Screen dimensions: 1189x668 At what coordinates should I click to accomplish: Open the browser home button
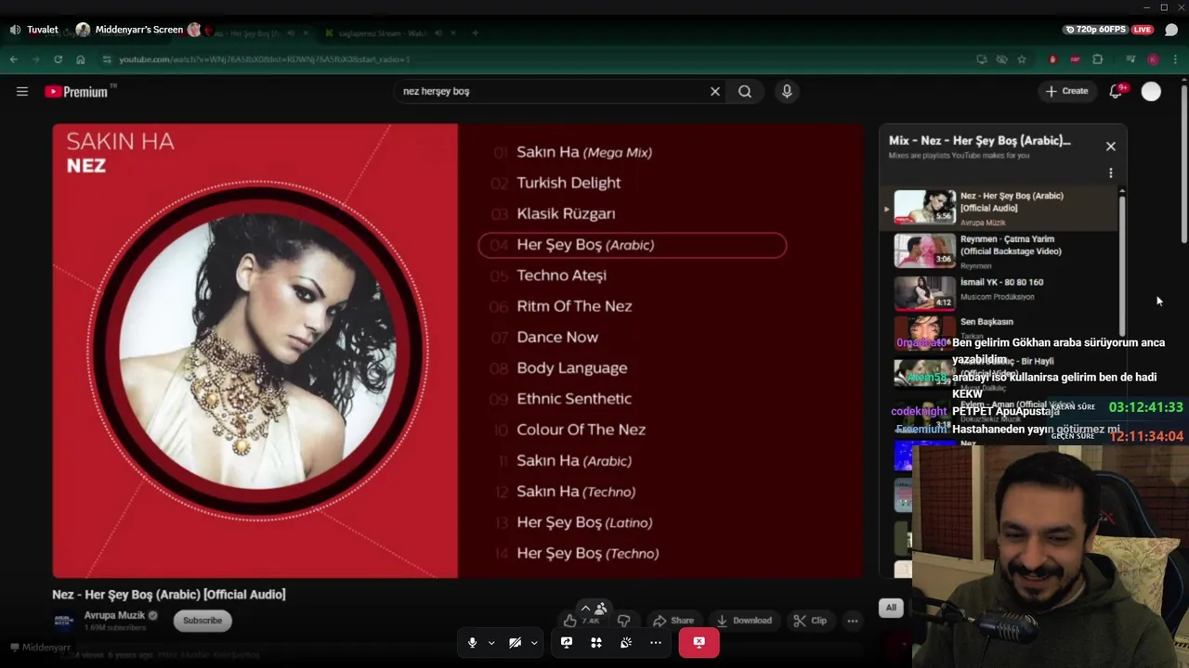point(81,59)
